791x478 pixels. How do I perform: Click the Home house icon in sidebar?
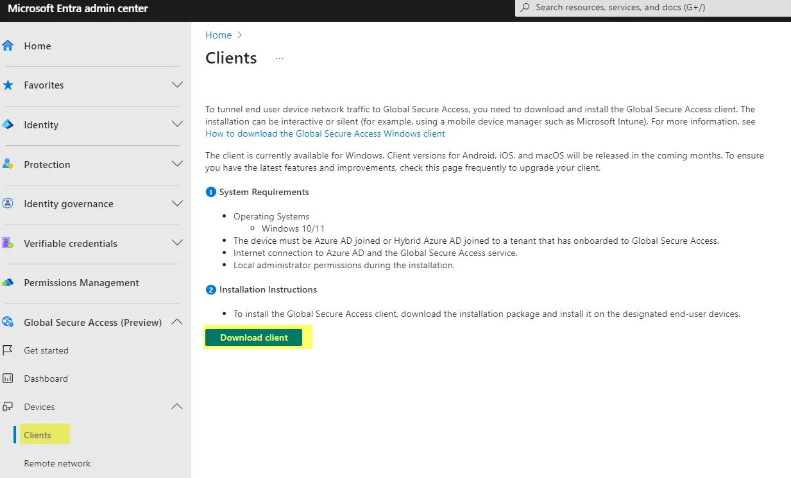[x=8, y=46]
